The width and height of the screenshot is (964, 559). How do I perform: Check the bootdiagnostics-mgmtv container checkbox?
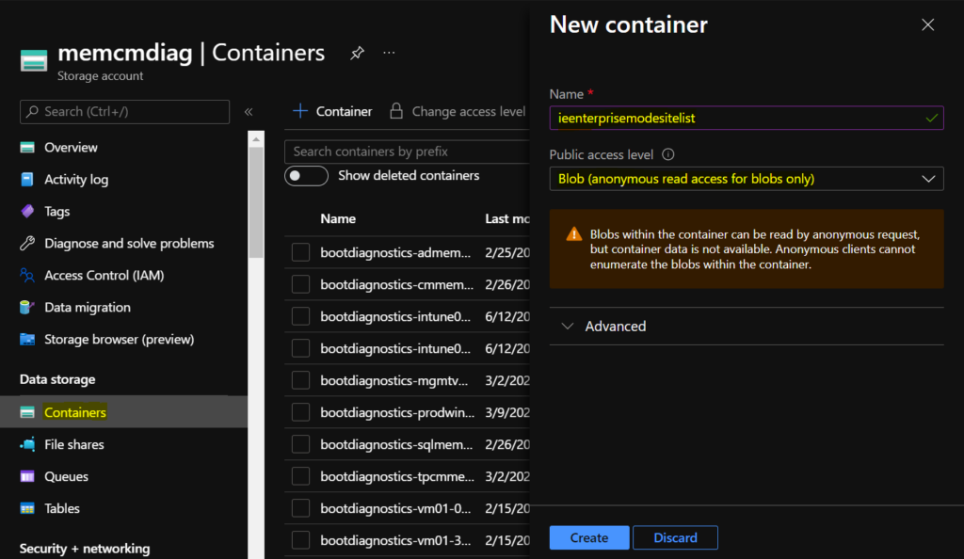click(300, 380)
